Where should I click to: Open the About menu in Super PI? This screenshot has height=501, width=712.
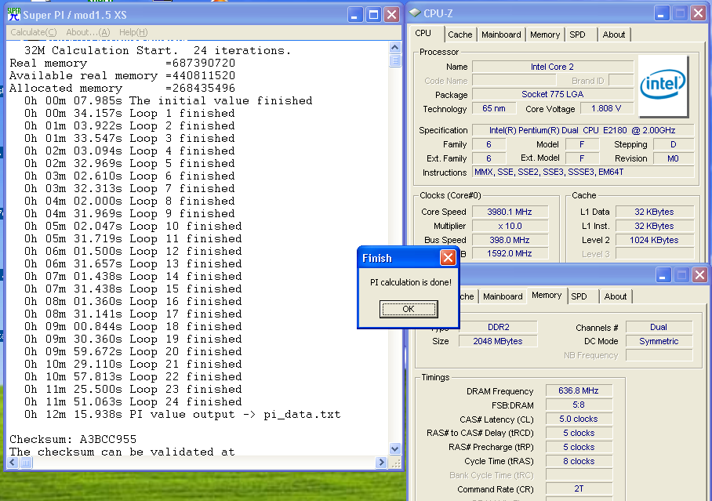coord(88,32)
